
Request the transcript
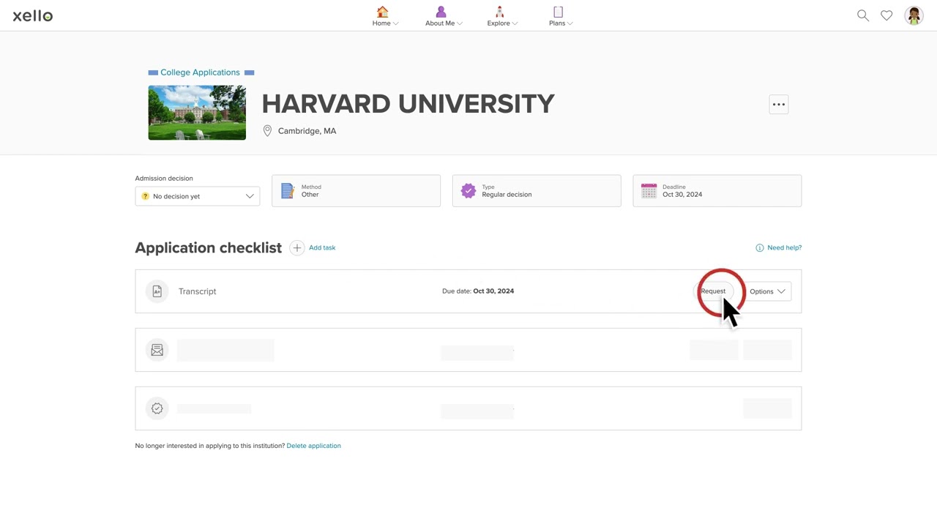[x=713, y=291]
